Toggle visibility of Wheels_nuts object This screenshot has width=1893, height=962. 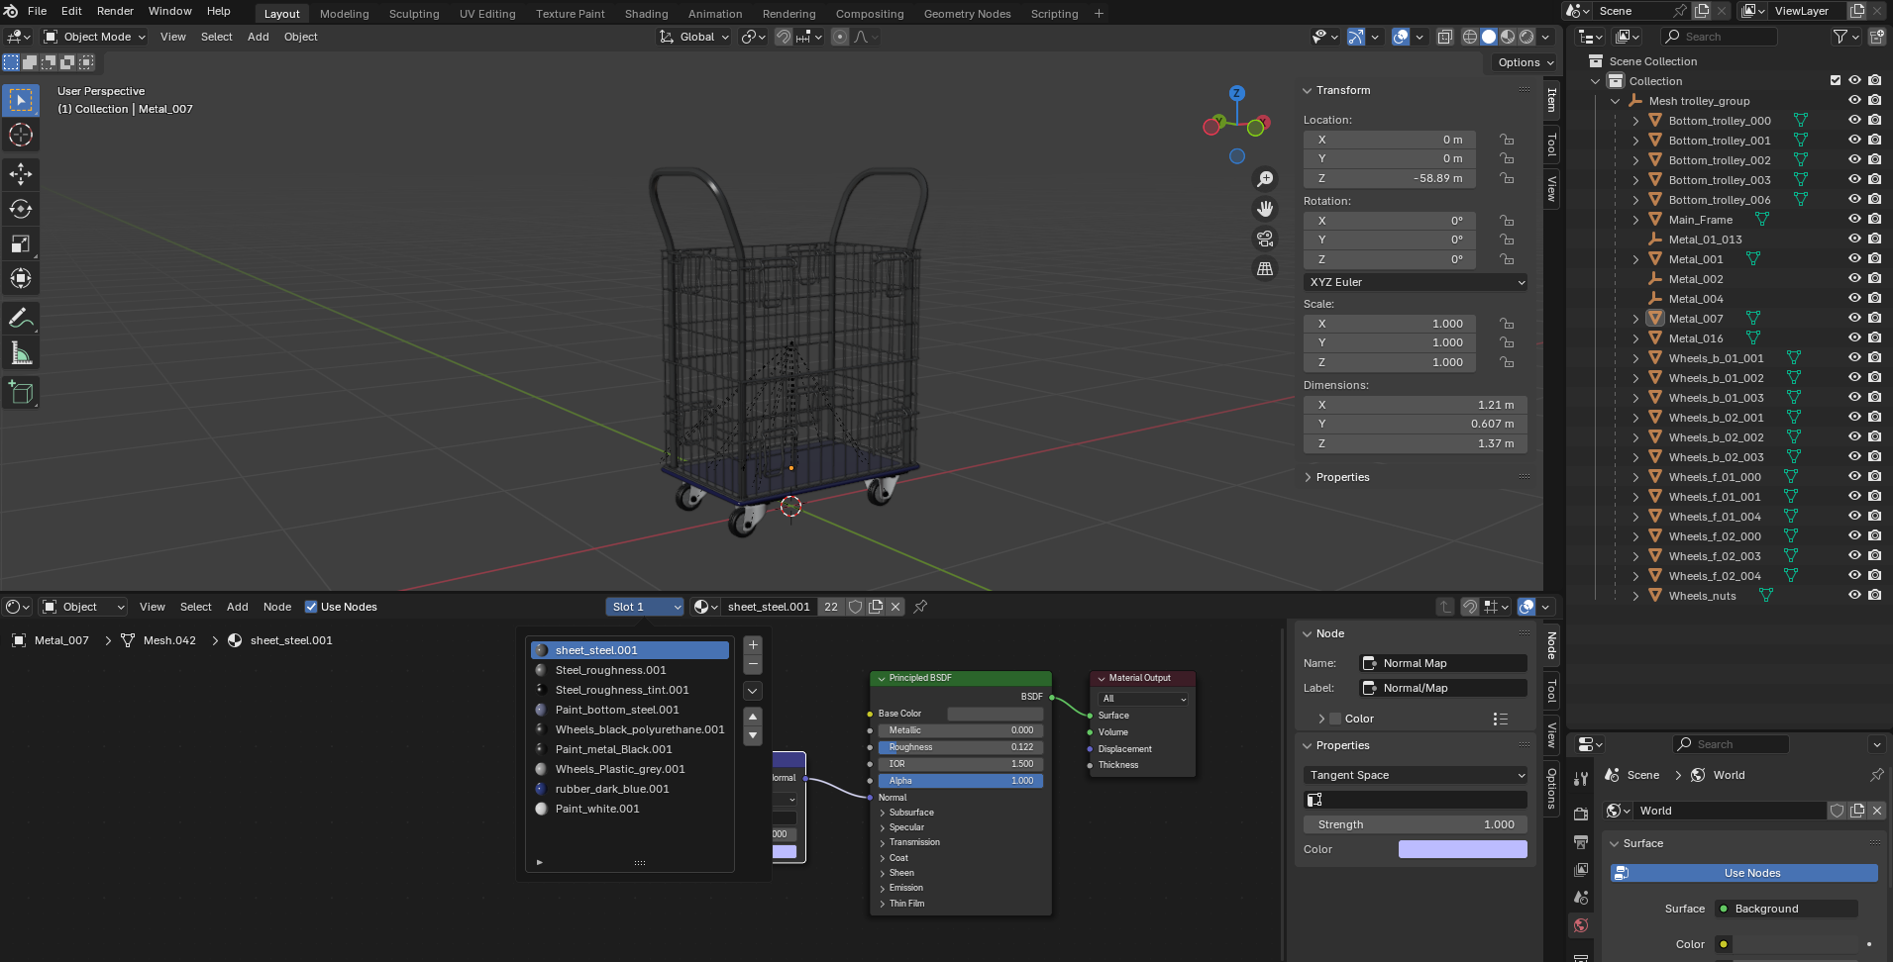pos(1854,596)
